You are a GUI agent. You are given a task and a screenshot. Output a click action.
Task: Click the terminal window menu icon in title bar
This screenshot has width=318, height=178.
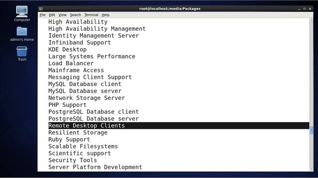point(41,9)
